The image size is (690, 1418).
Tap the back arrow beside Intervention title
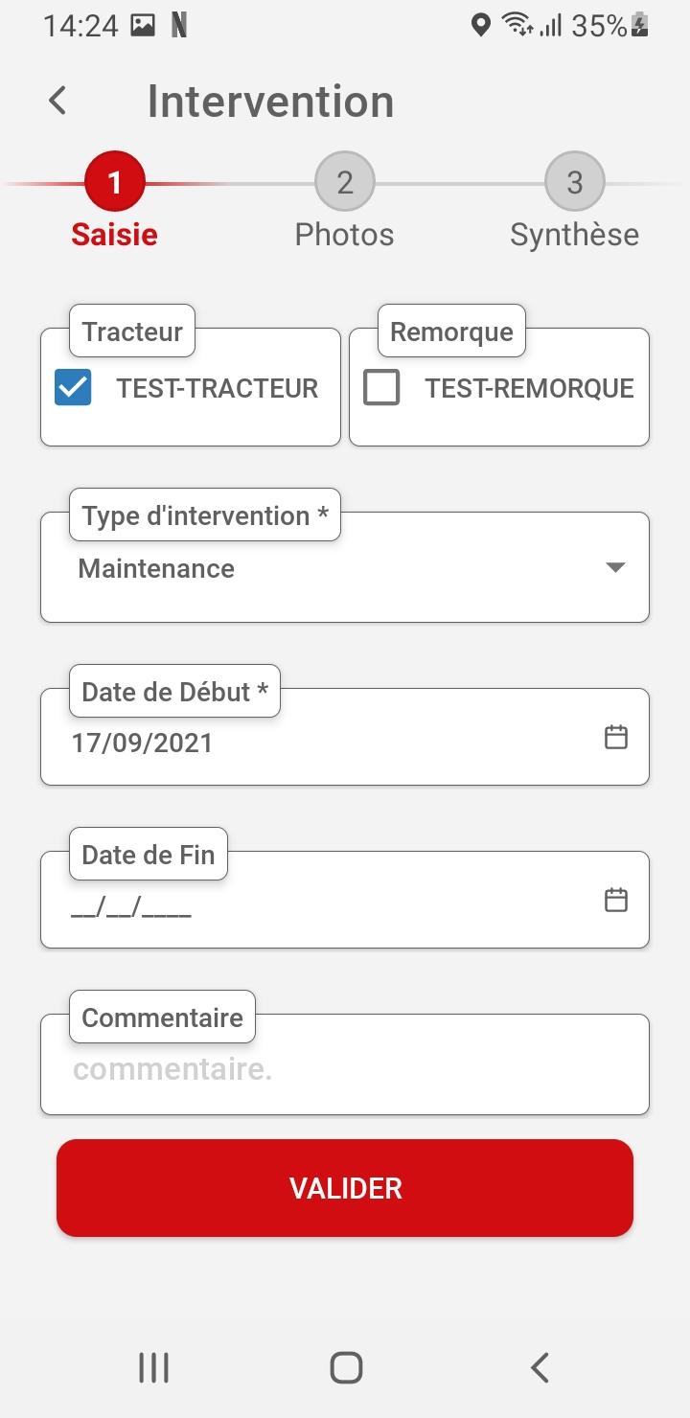point(57,101)
